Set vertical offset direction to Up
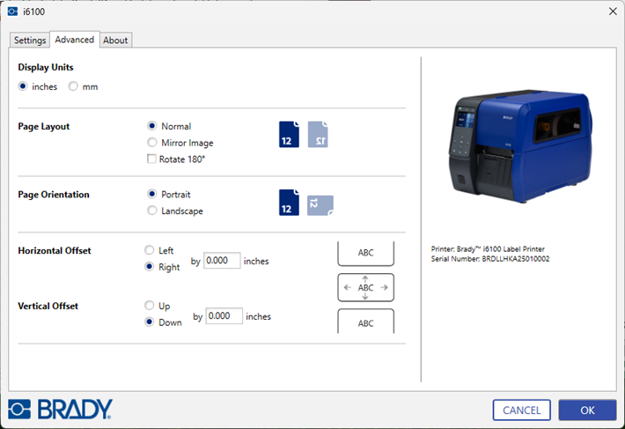Screen dimensions: 625x429 (150, 306)
